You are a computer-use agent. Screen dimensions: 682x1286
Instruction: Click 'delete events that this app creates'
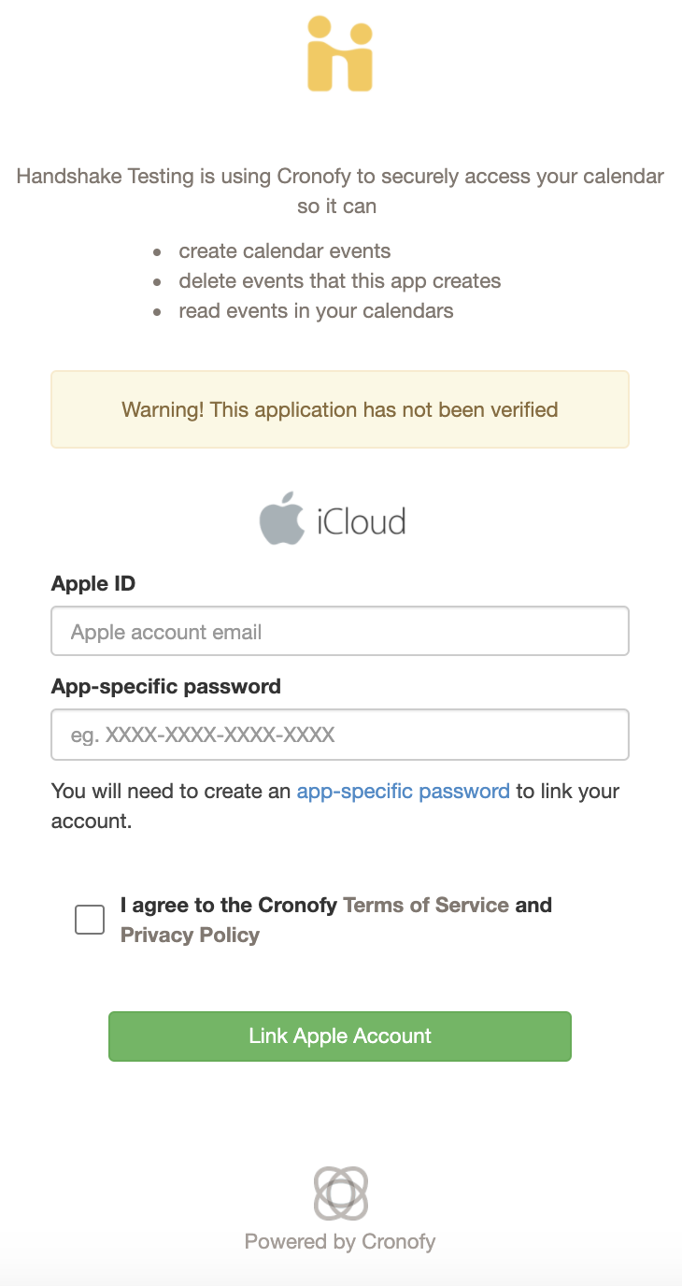tap(340, 280)
